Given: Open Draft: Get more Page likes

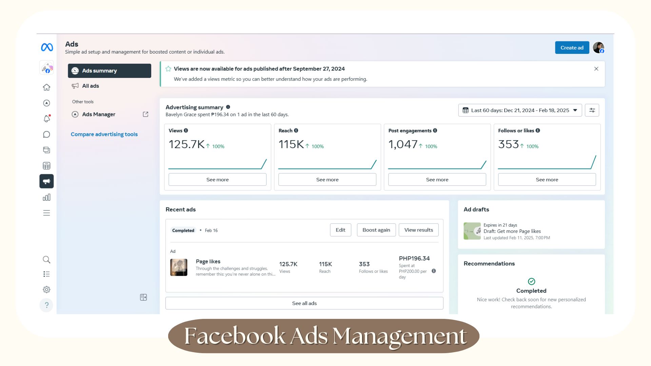Looking at the screenshot, I should coord(512,231).
